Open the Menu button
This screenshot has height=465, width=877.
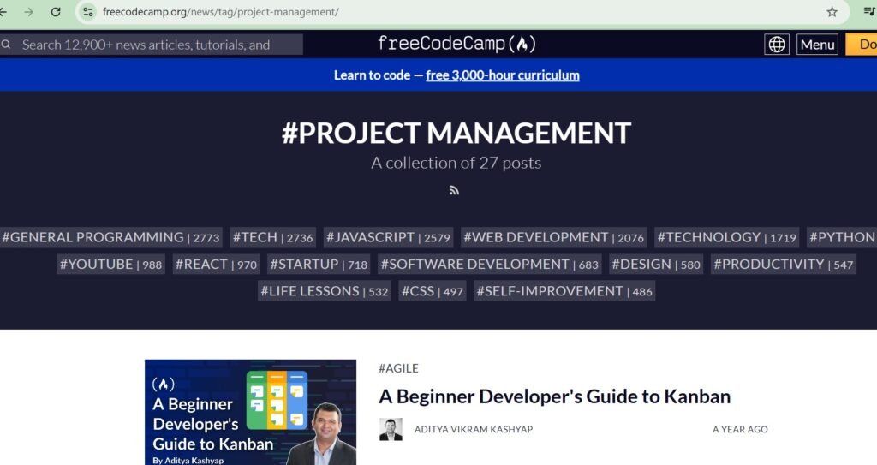tap(817, 45)
